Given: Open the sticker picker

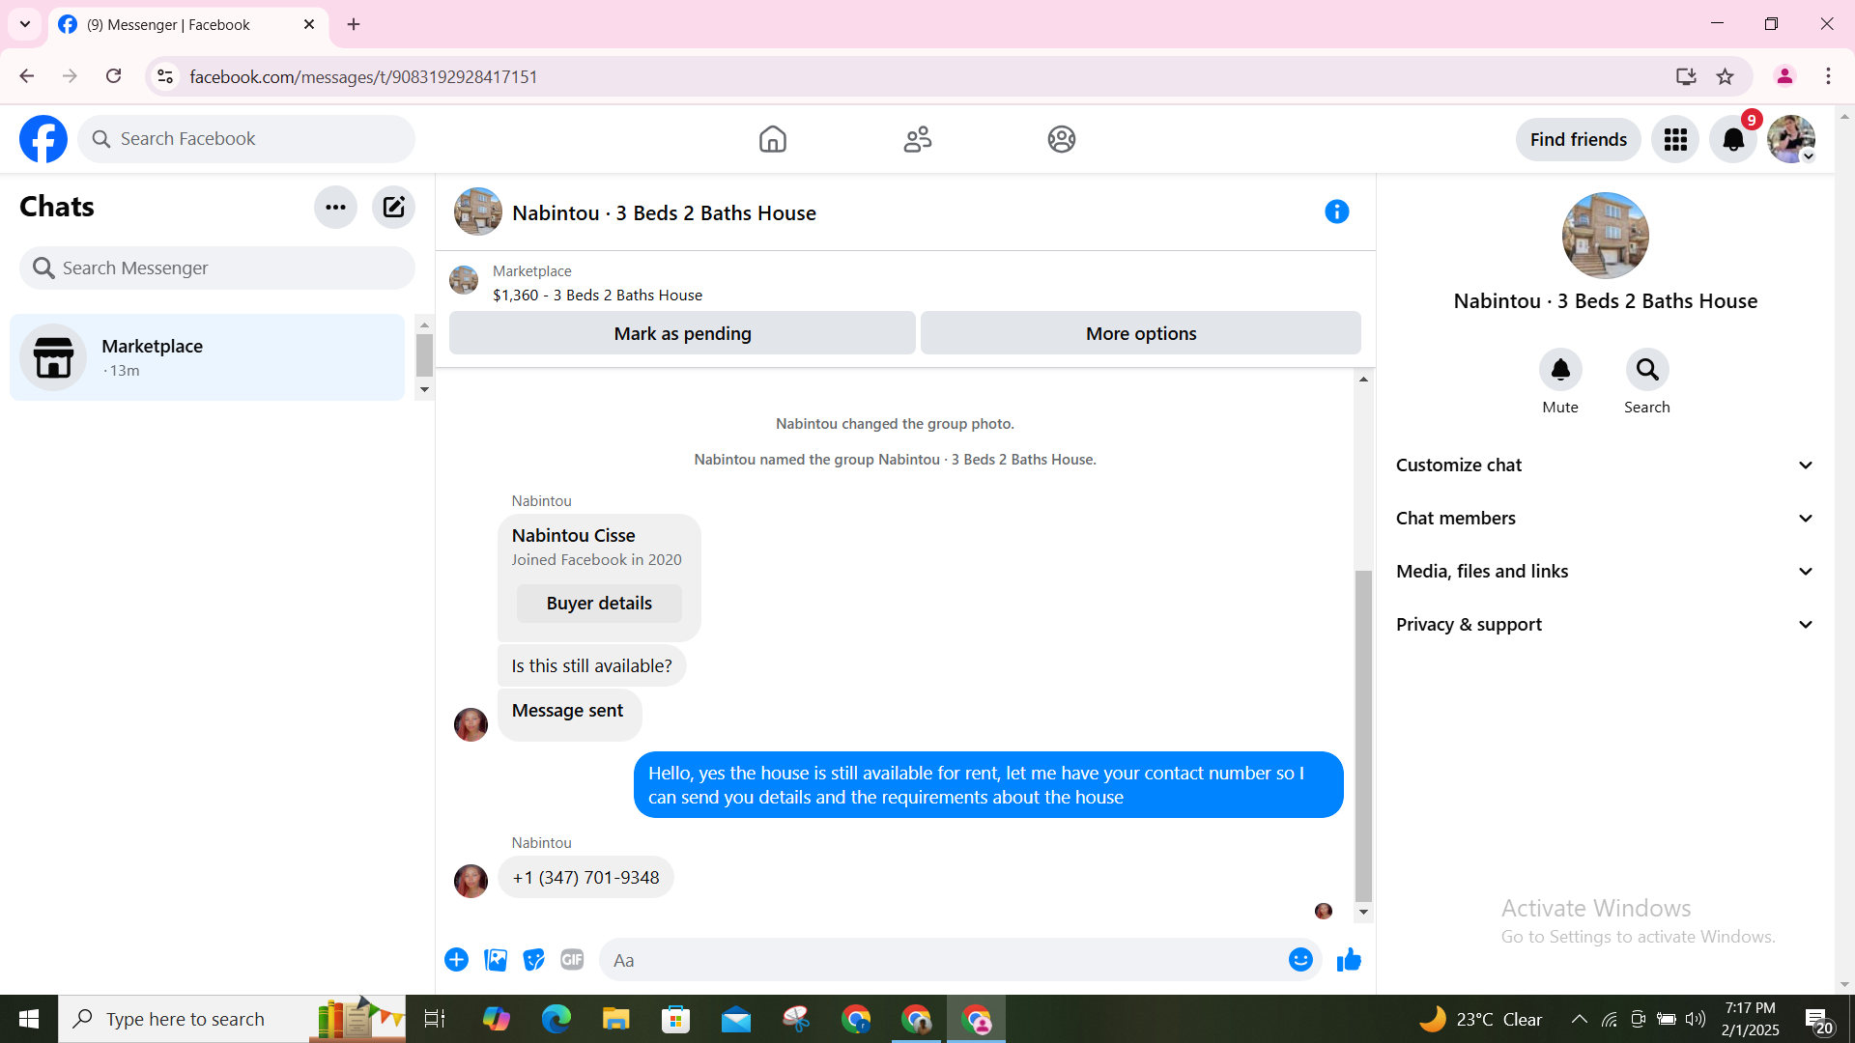Looking at the screenshot, I should pos(533,960).
